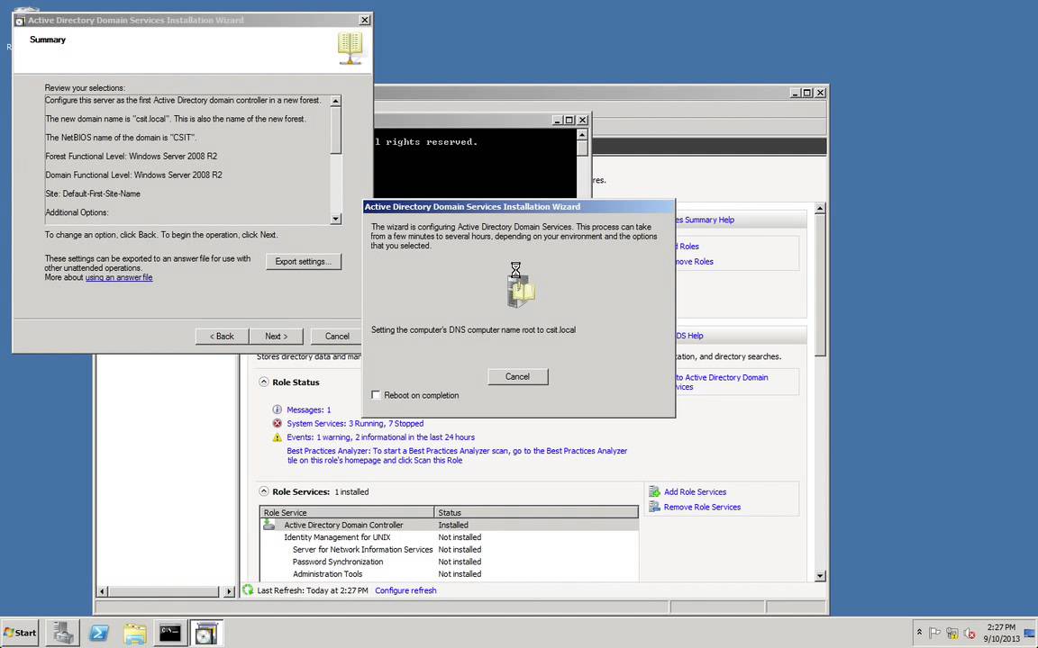Click System Services red error icon
Image resolution: width=1038 pixels, height=648 pixels.
pos(277,424)
